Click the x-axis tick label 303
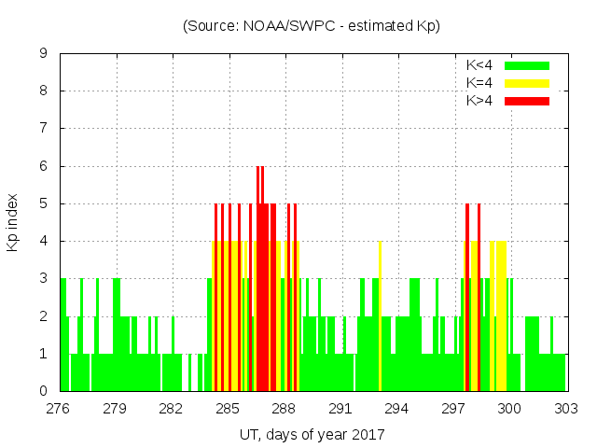The width and height of the screenshot is (597, 448). click(565, 409)
